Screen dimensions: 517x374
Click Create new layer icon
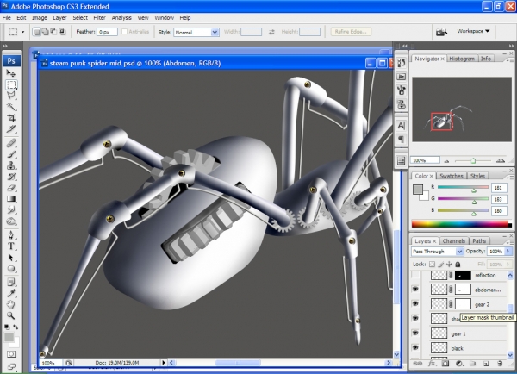click(x=486, y=364)
